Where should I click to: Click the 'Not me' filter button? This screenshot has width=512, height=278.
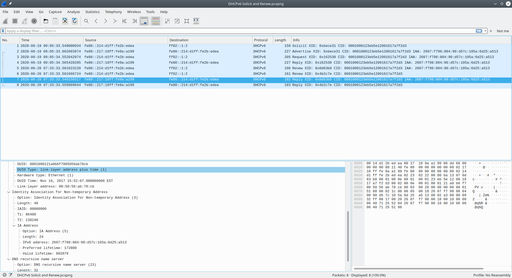503,31
